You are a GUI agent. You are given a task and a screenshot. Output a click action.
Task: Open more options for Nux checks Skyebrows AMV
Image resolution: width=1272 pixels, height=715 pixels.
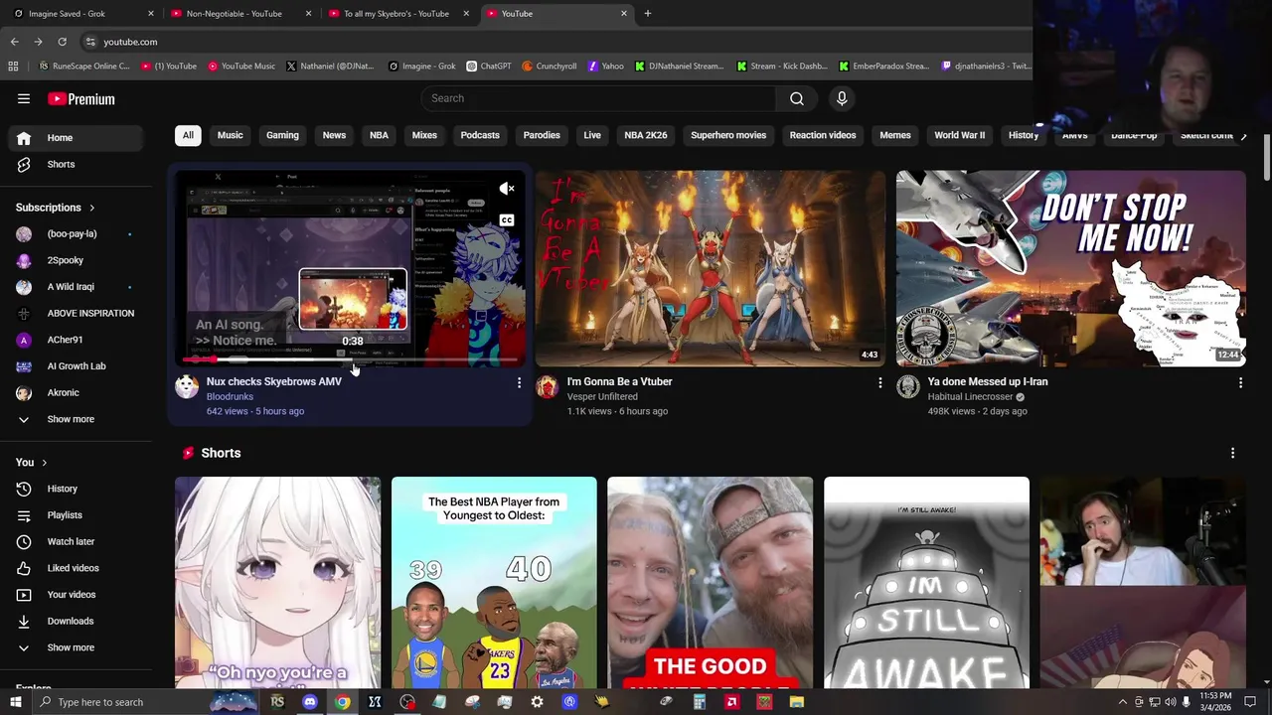click(x=519, y=382)
